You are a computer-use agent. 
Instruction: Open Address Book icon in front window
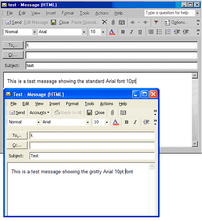[x=123, y=113]
